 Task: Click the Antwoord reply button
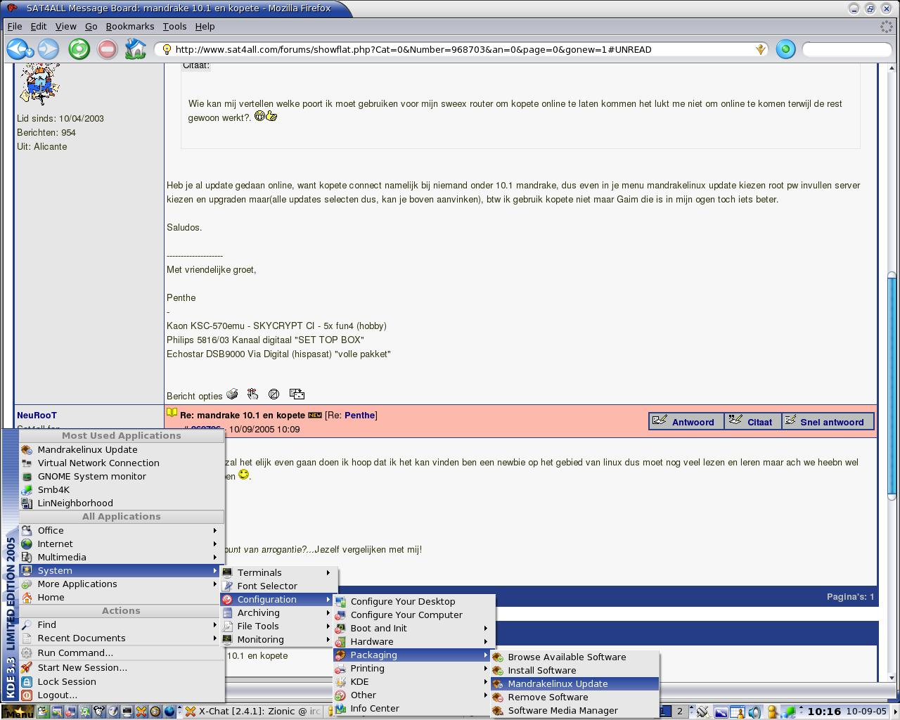point(686,422)
